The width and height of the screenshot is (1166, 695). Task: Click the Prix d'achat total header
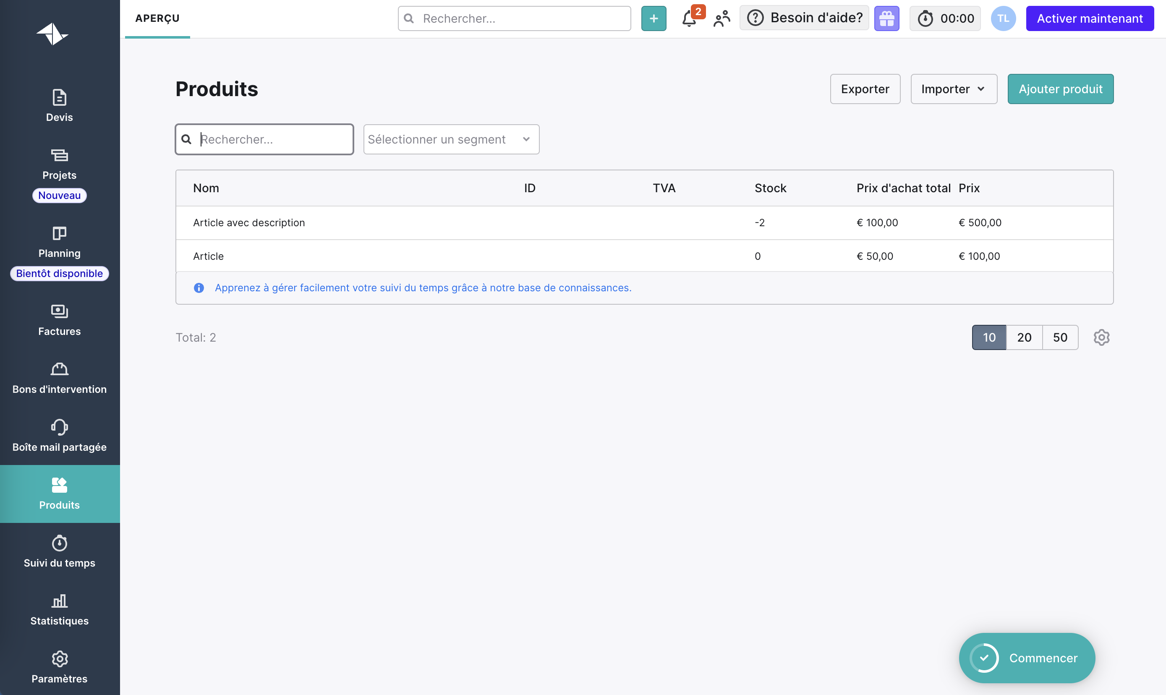pyautogui.click(x=903, y=188)
